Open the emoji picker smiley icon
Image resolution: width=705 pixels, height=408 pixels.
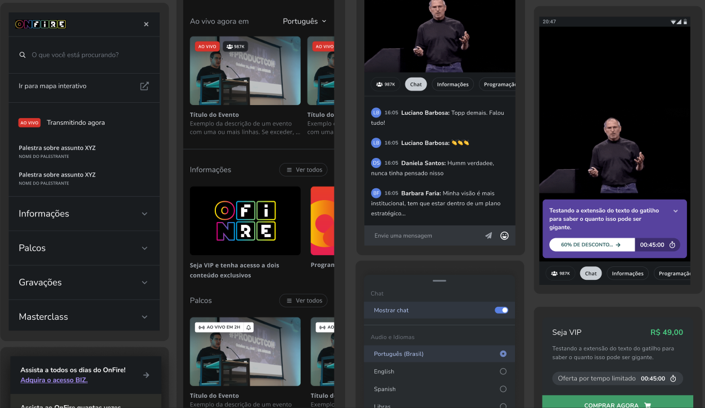(x=504, y=235)
